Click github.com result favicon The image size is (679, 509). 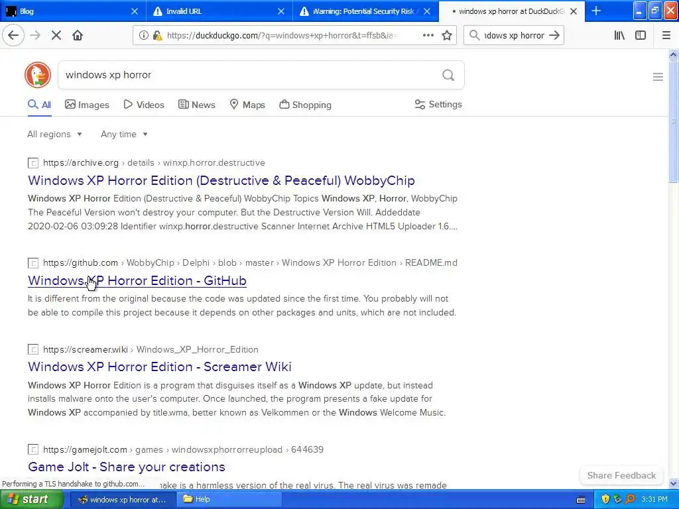[33, 263]
